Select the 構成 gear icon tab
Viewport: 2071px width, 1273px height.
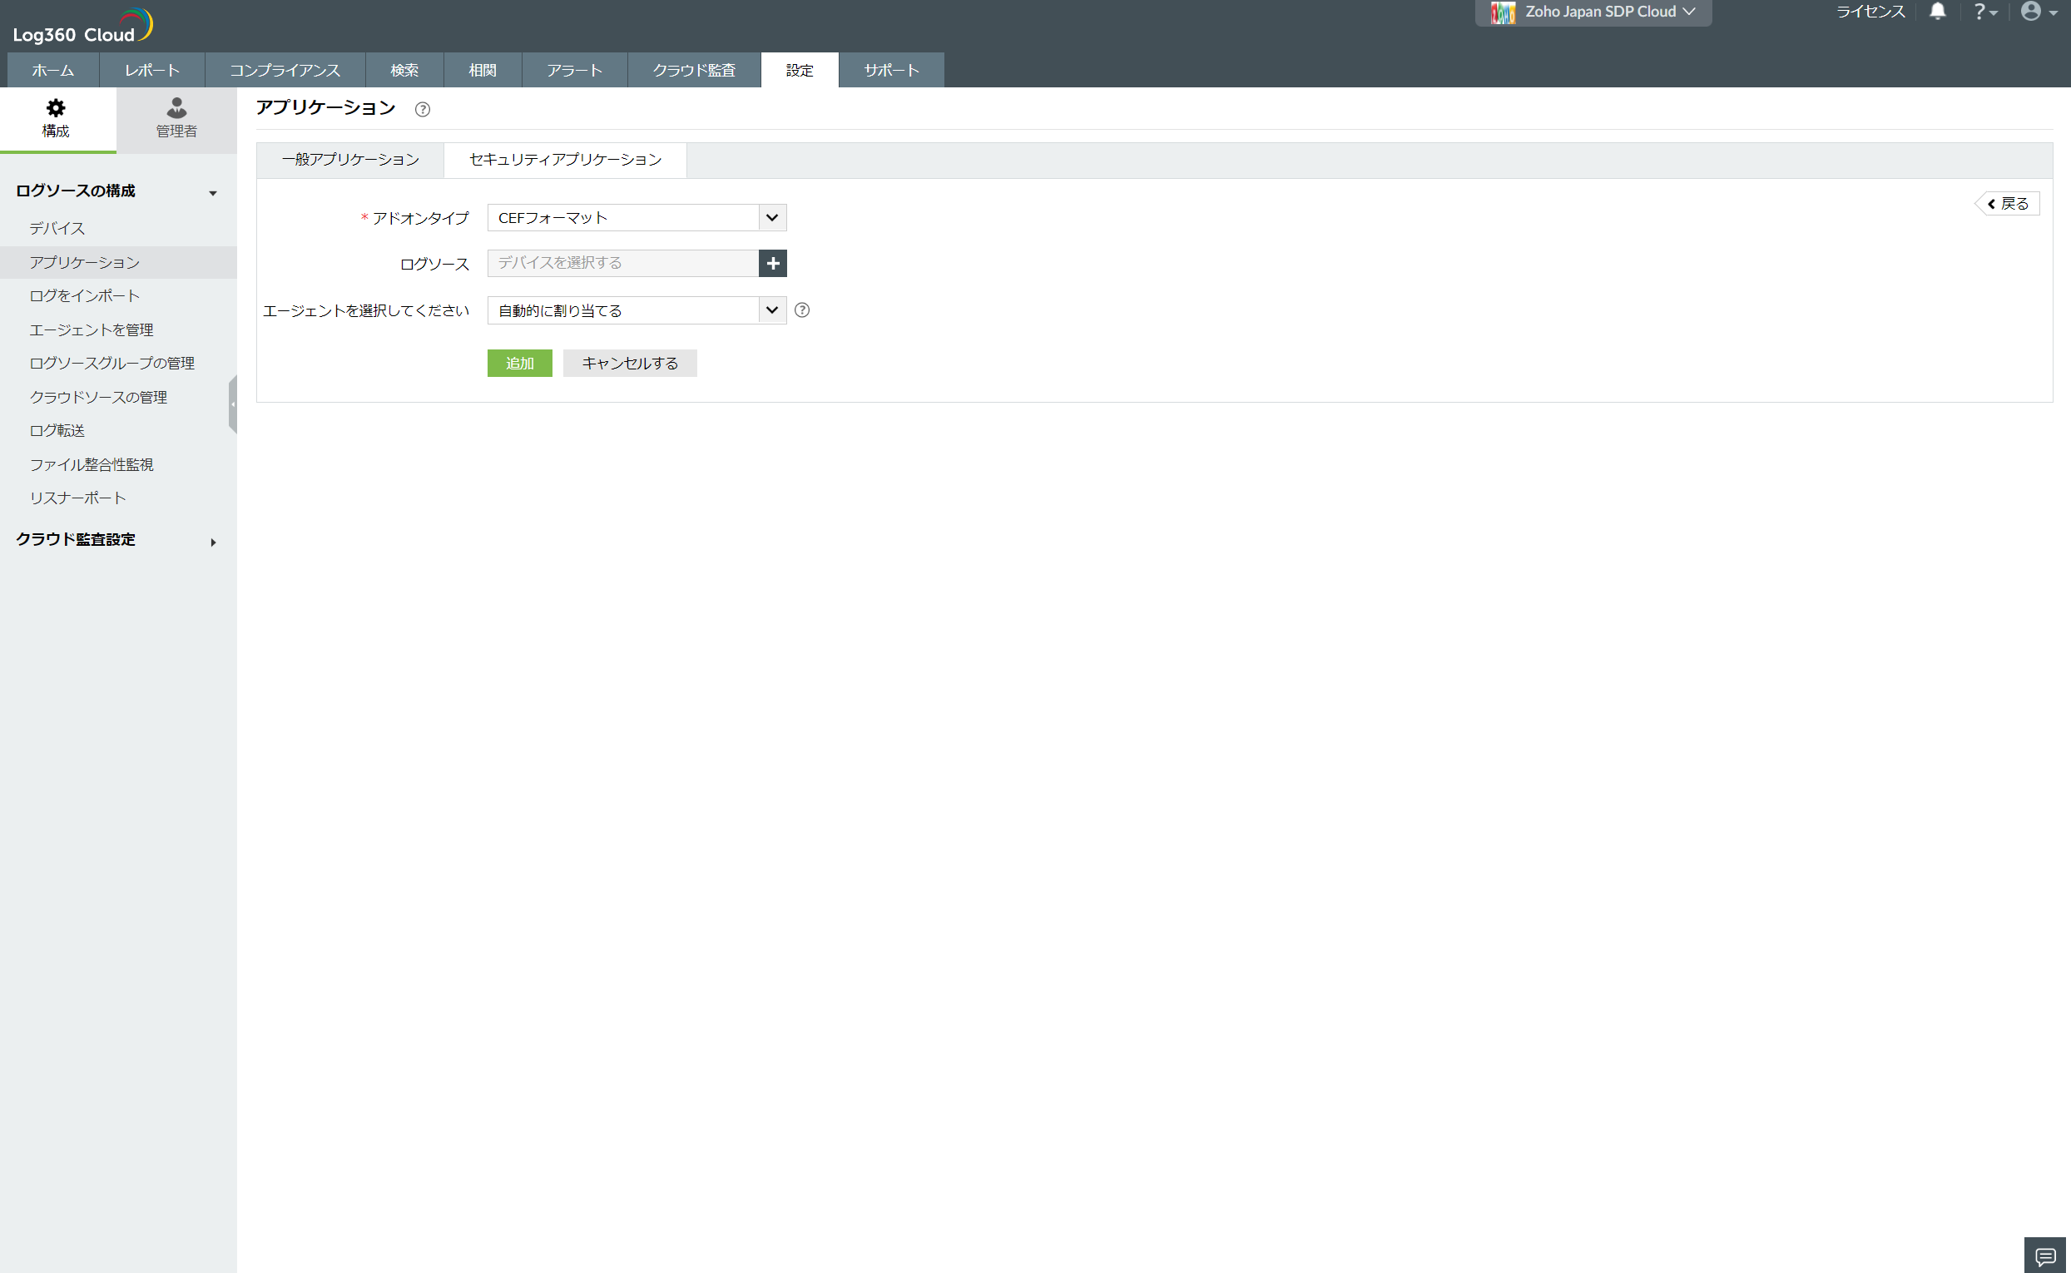tap(57, 119)
